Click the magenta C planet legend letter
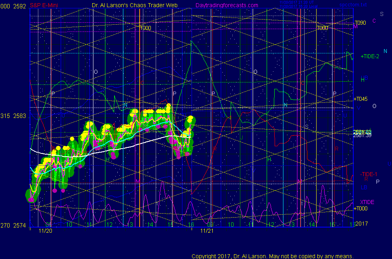Image resolution: width=392 pixels, height=259 pixels. click(374, 21)
